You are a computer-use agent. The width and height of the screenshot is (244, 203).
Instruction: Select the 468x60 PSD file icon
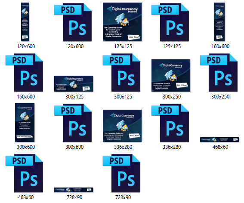24,173
